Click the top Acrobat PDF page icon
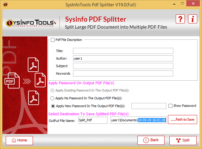This screenshot has width=202, height=149. pos(33,65)
